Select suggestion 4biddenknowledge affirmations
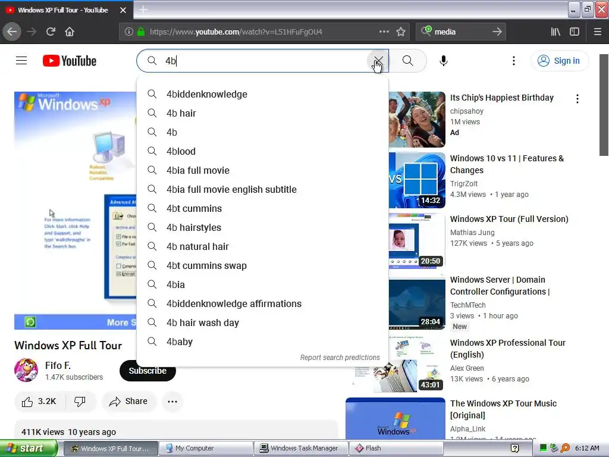This screenshot has width=609, height=457. pyautogui.click(x=262, y=303)
